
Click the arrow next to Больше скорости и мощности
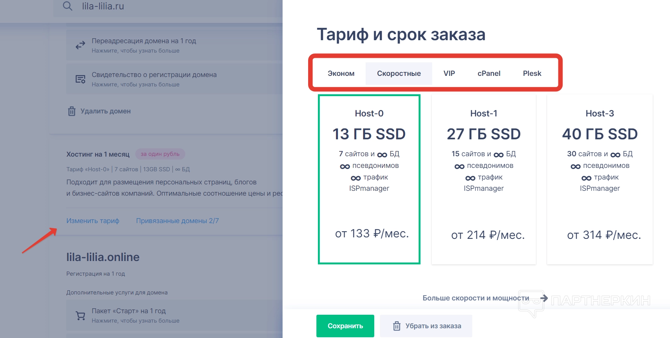pyautogui.click(x=544, y=298)
